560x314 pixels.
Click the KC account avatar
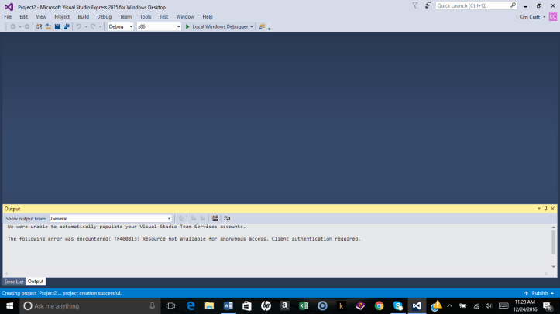(x=553, y=17)
